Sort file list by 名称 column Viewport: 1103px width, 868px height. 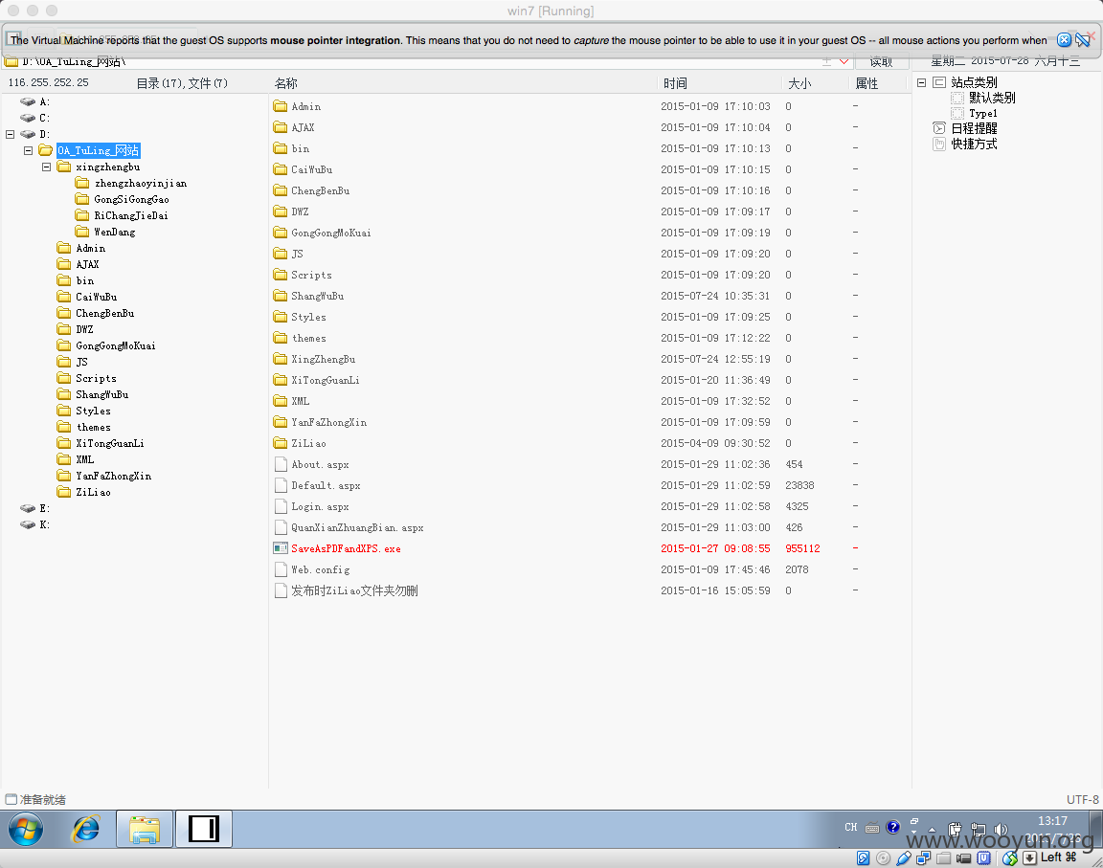285,83
